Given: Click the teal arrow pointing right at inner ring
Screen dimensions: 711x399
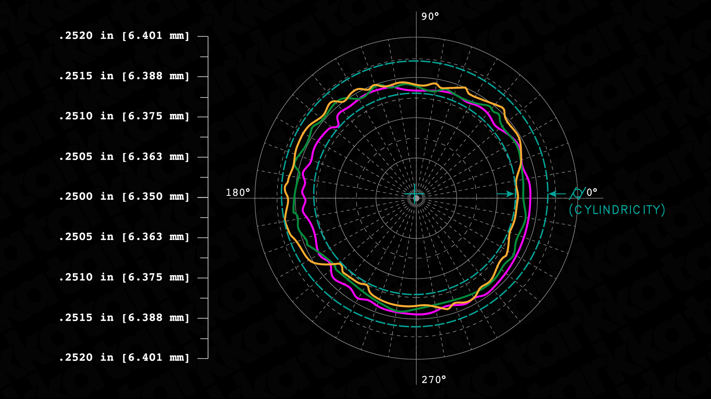Looking at the screenshot, I should (x=505, y=194).
